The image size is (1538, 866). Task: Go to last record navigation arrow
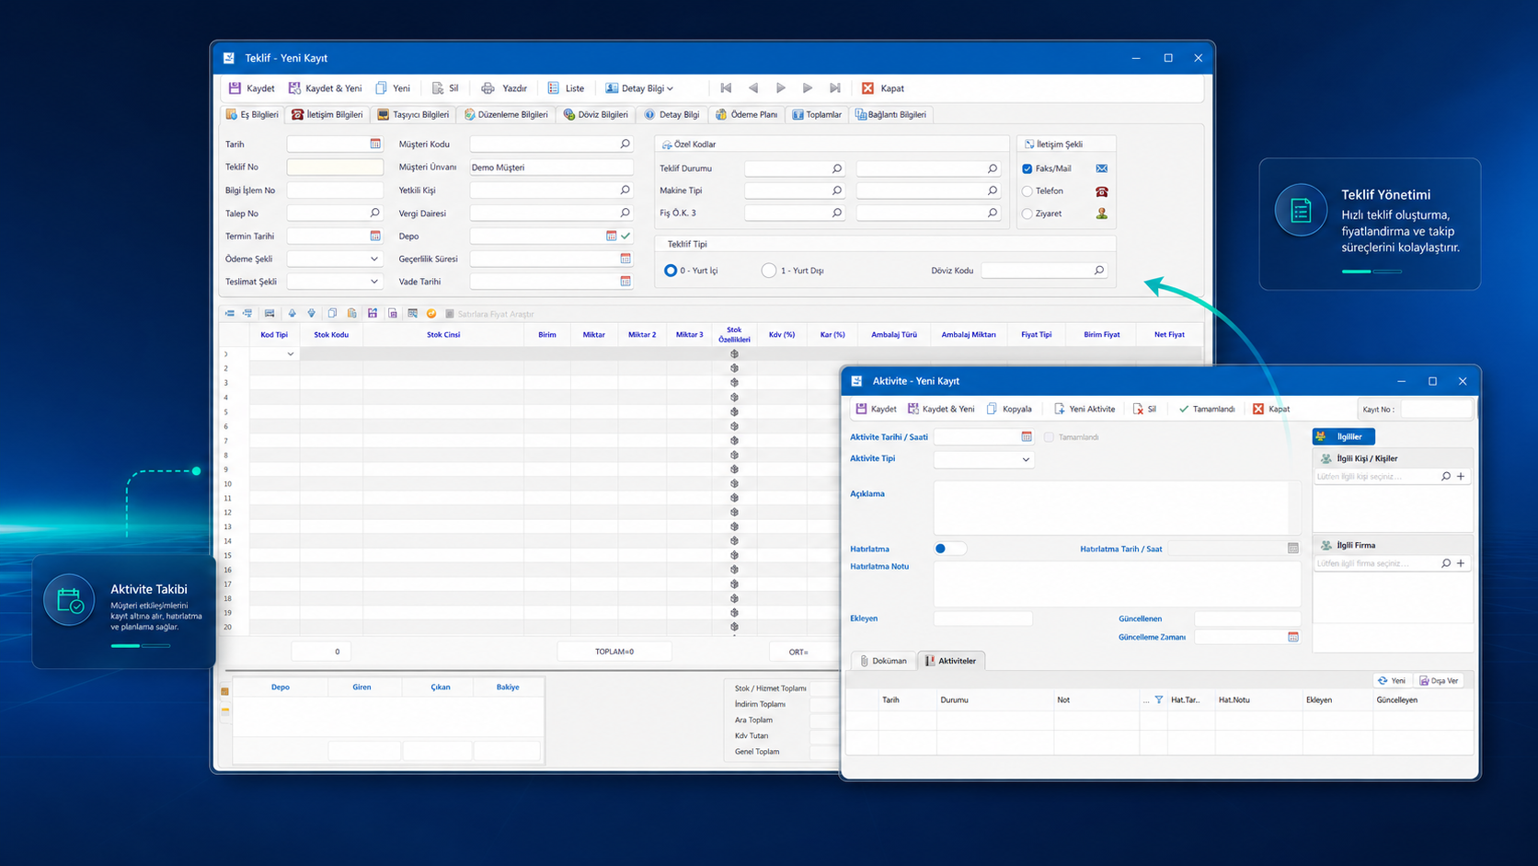pyautogui.click(x=834, y=88)
